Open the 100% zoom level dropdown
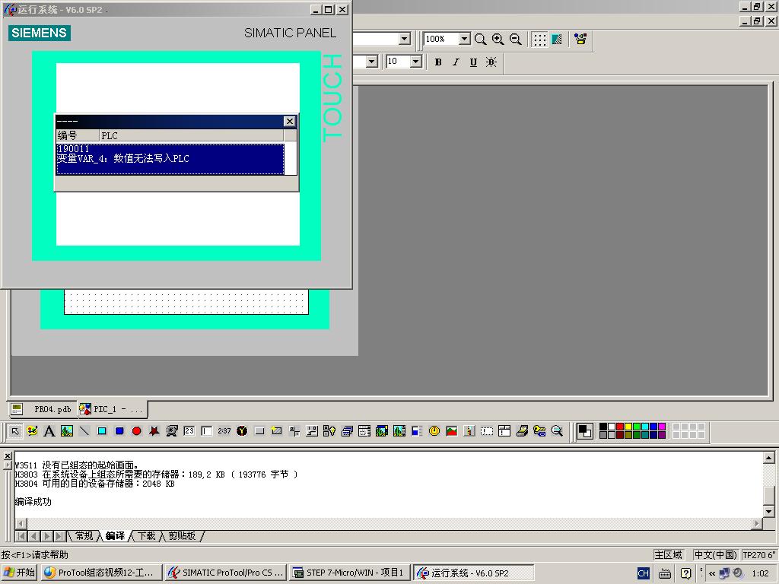 point(464,40)
